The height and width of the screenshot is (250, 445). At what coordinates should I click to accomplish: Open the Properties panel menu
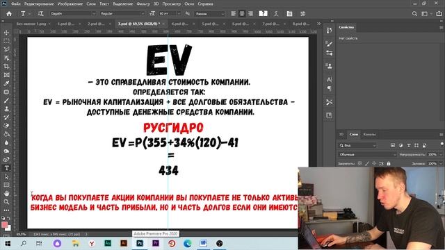click(442, 27)
